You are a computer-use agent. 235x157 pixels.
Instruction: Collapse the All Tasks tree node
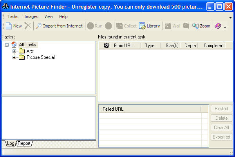(7, 45)
